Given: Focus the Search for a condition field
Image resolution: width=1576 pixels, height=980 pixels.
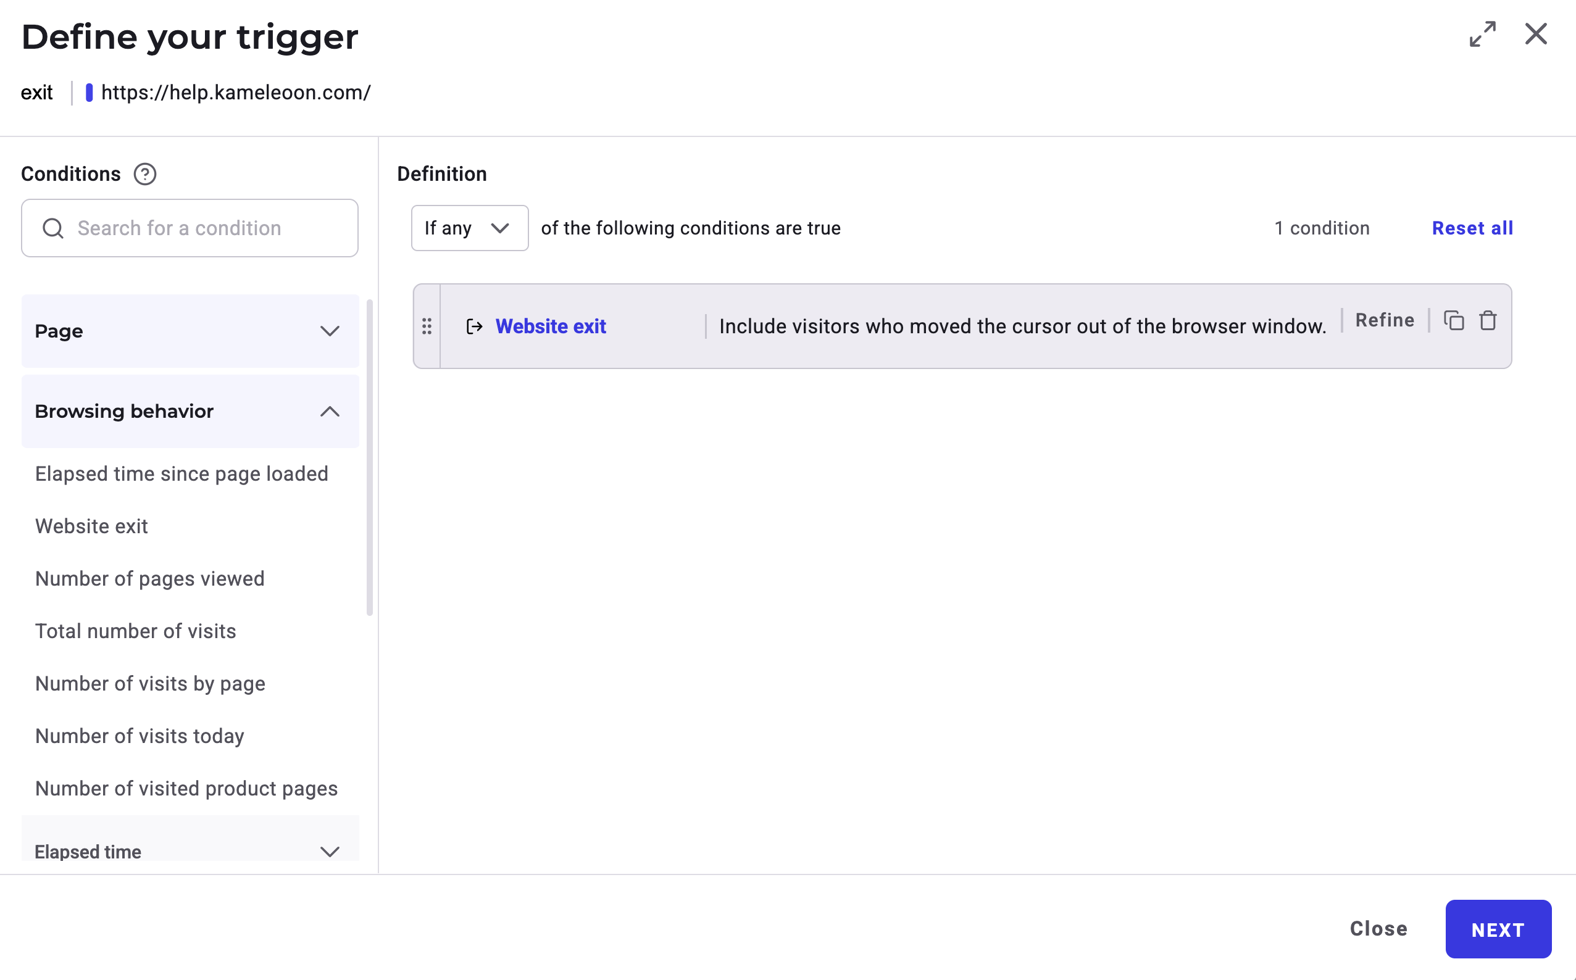Looking at the screenshot, I should point(190,228).
